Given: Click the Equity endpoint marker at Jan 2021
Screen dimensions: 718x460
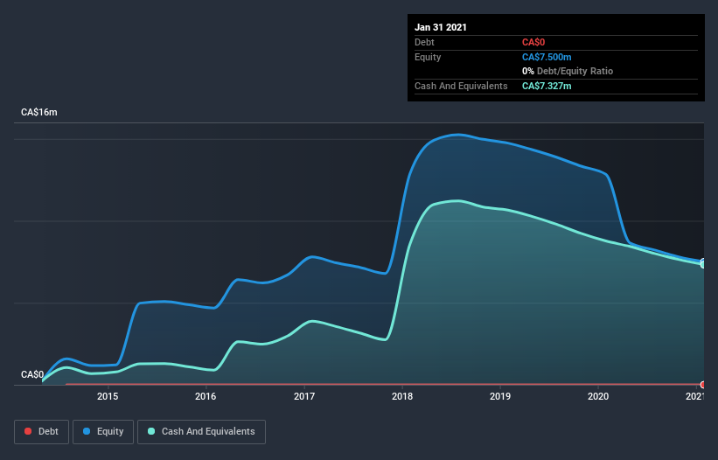Looking at the screenshot, I should coord(703,262).
